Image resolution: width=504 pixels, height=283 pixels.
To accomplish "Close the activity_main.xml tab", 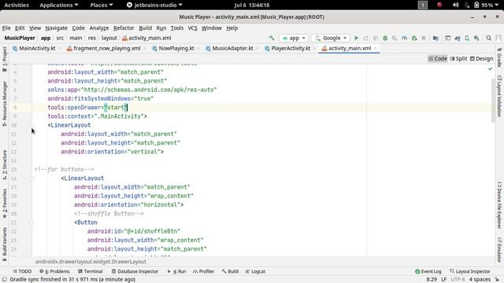I will (375, 49).
